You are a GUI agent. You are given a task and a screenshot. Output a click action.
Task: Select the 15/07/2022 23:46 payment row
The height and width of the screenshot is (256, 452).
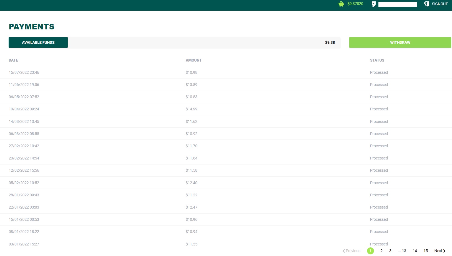(x=226, y=72)
